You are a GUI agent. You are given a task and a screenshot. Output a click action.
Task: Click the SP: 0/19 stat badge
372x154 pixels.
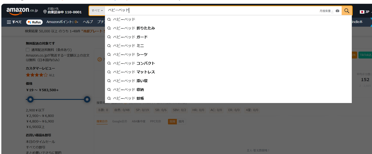point(142,110)
